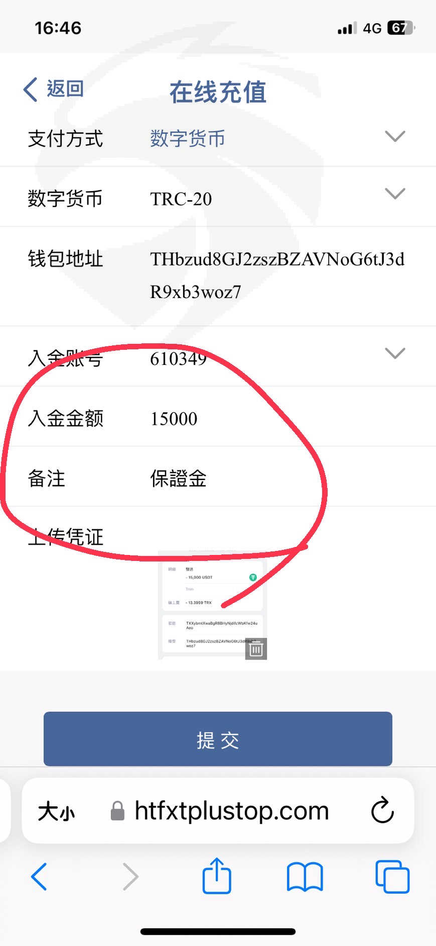This screenshot has height=946, width=436.
Task: Tap the 返回 text link
Action: point(65,89)
